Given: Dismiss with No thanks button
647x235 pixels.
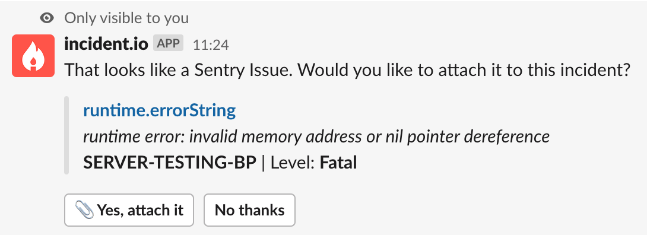Looking at the screenshot, I should (250, 210).
